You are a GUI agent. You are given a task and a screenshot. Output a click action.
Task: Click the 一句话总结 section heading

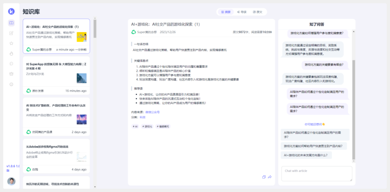141,44
